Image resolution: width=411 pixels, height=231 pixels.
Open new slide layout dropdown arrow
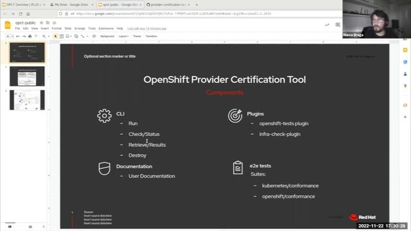click(12, 36)
